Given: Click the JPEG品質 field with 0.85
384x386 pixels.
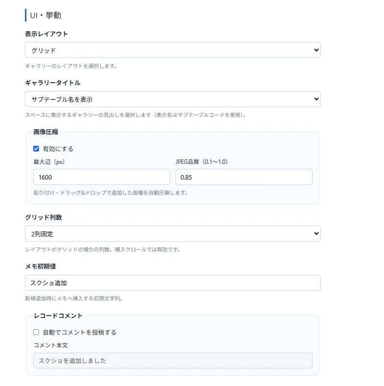Looking at the screenshot, I should (x=244, y=177).
